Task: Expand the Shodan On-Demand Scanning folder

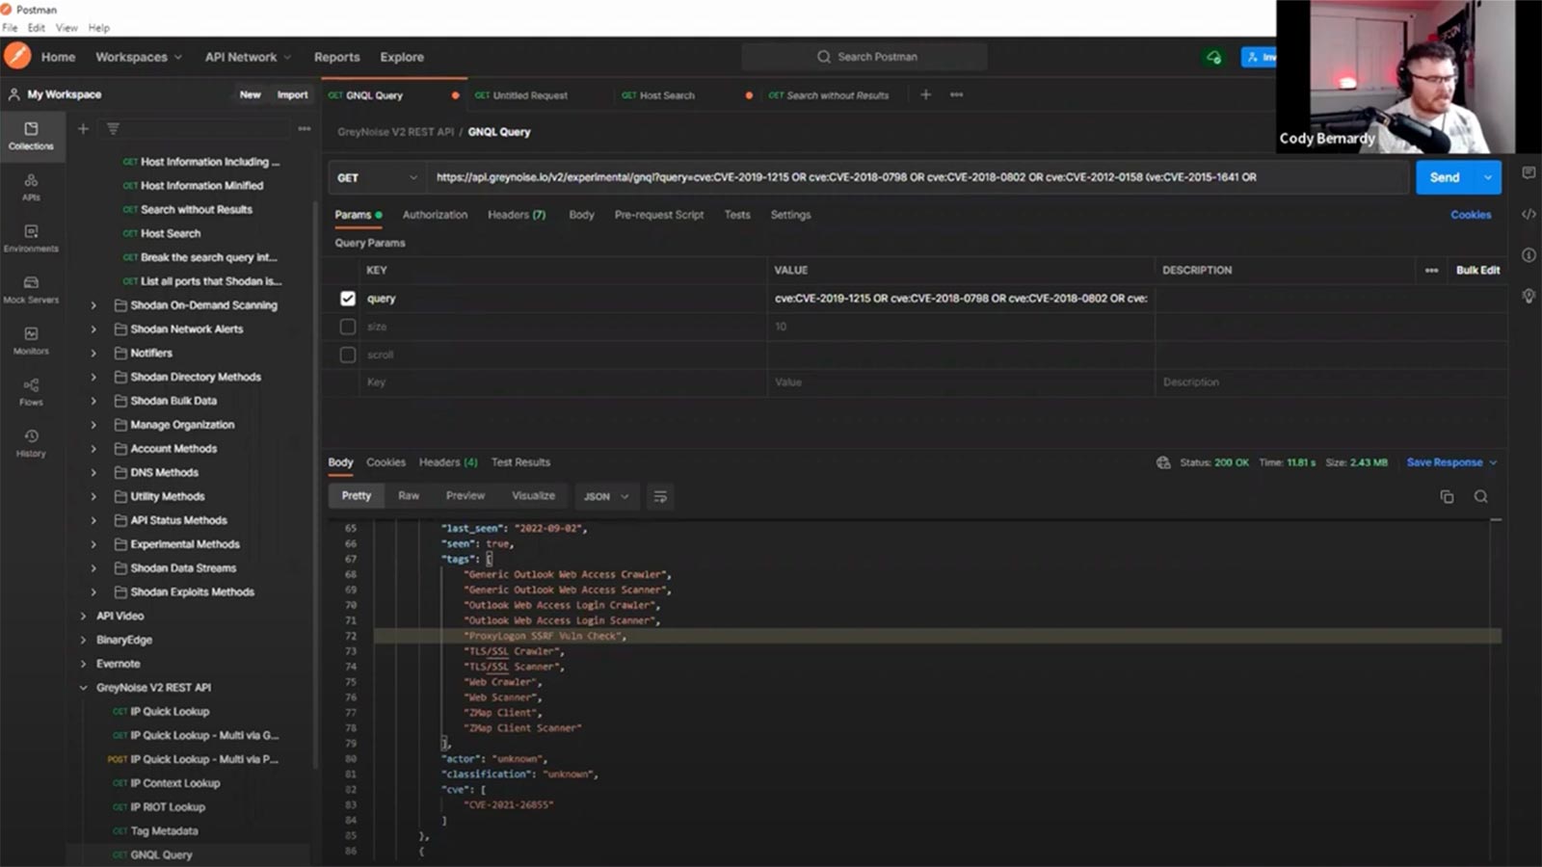Action: [x=93, y=305]
